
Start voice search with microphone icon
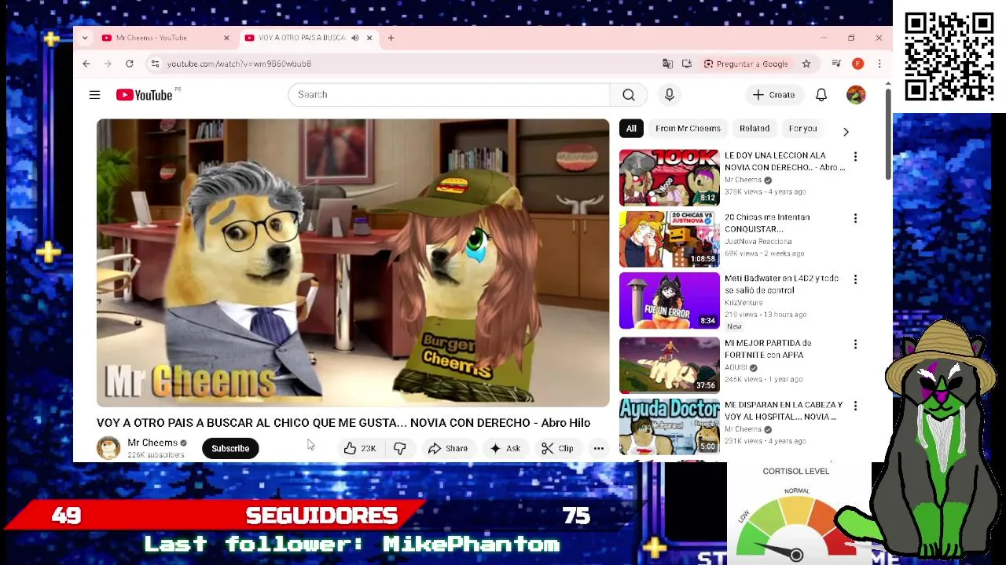pyautogui.click(x=670, y=95)
